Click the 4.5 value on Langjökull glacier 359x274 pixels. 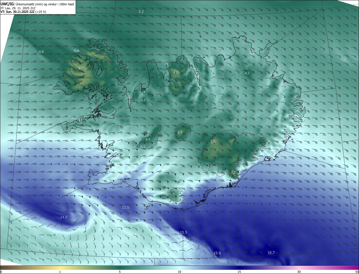(148, 140)
